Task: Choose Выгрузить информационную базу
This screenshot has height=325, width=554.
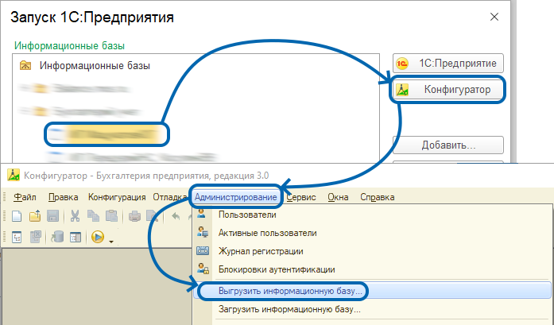Action: [373, 291]
